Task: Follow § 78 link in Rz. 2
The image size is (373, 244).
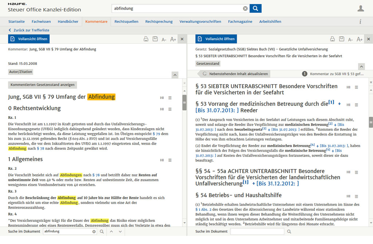Action: (96, 175)
